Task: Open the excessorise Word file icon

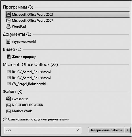Action: pyautogui.click(x=9, y=99)
